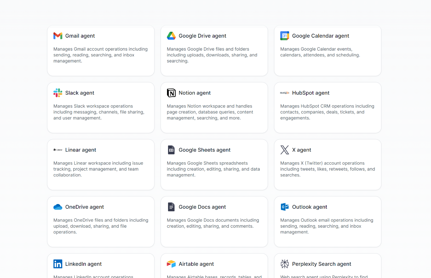Open the Perplexity Search agent title
Screen dimensions: 431x278
tap(321, 264)
